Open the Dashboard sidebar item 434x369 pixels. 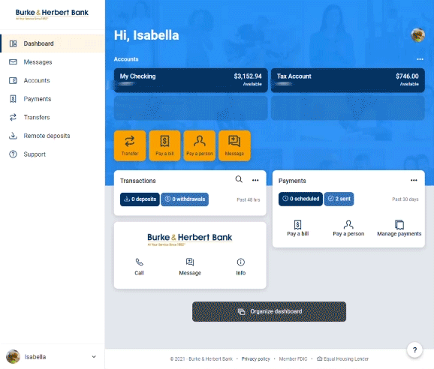(53, 43)
